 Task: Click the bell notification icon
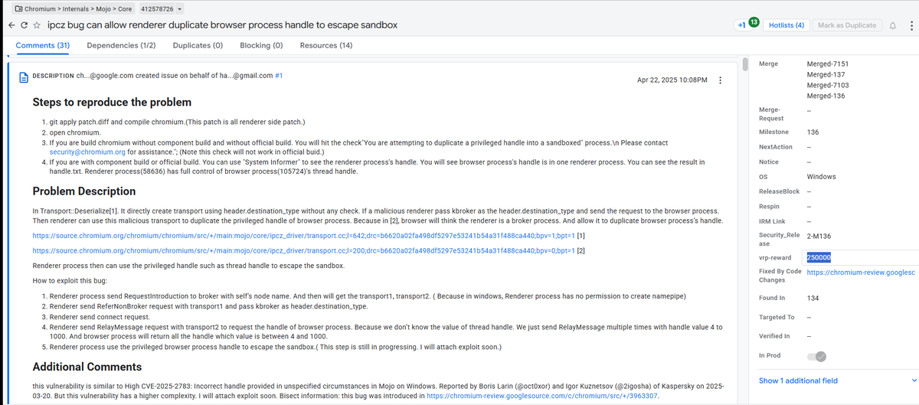tap(892, 25)
